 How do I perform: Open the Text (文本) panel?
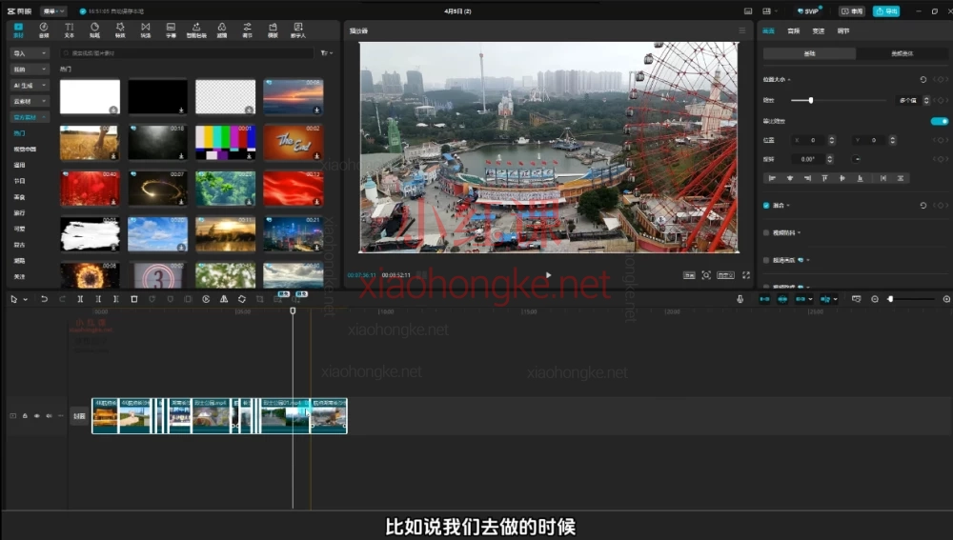[x=70, y=30]
